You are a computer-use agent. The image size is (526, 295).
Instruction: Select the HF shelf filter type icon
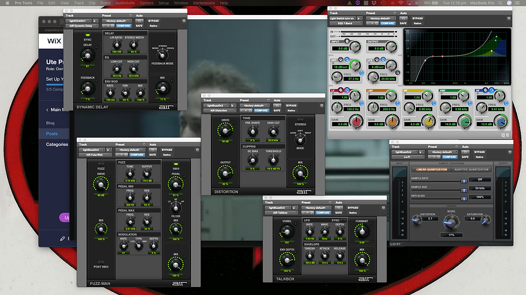point(492,90)
